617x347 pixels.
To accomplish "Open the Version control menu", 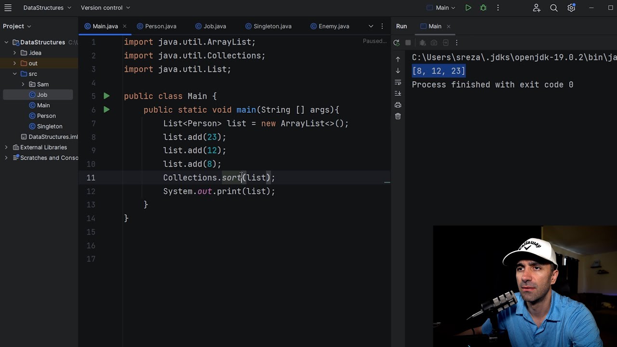I will [x=105, y=8].
